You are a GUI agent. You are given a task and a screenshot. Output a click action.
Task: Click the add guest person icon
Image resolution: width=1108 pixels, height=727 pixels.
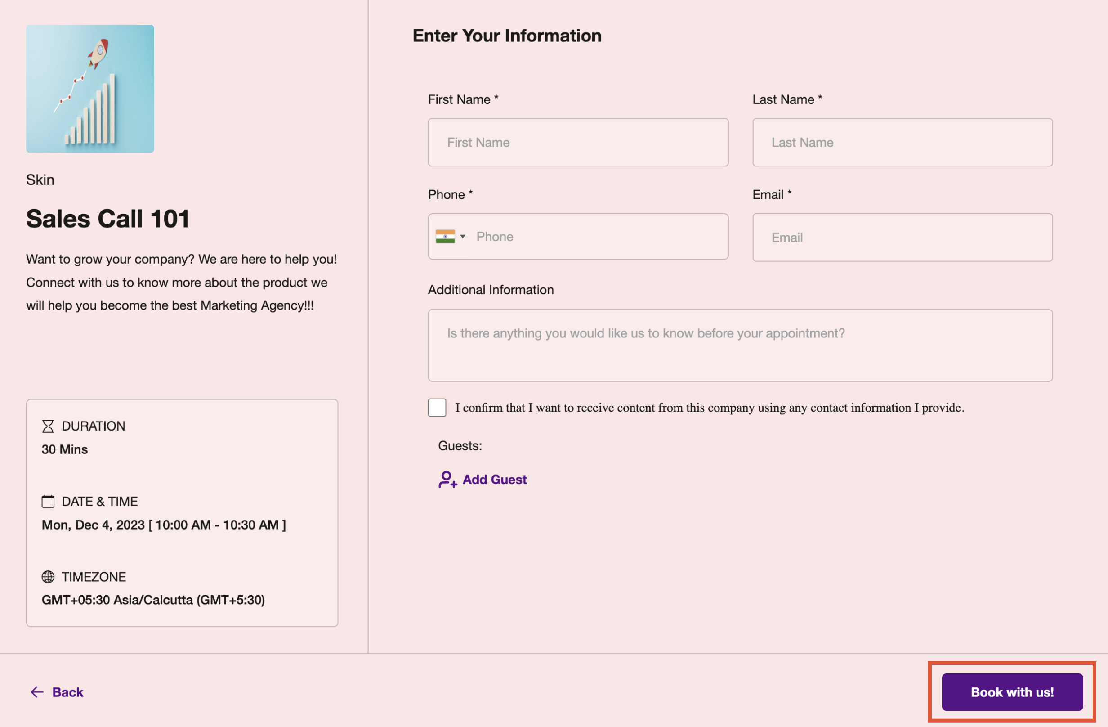(x=447, y=479)
